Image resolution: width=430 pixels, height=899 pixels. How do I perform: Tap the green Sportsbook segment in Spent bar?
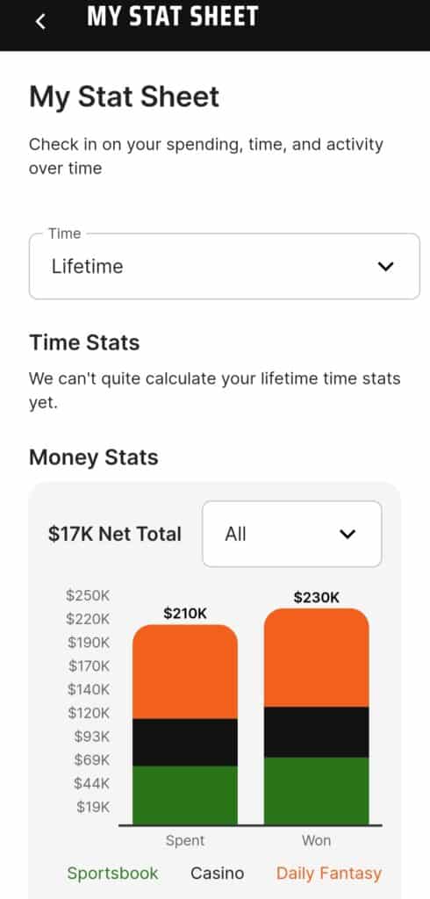(x=184, y=795)
